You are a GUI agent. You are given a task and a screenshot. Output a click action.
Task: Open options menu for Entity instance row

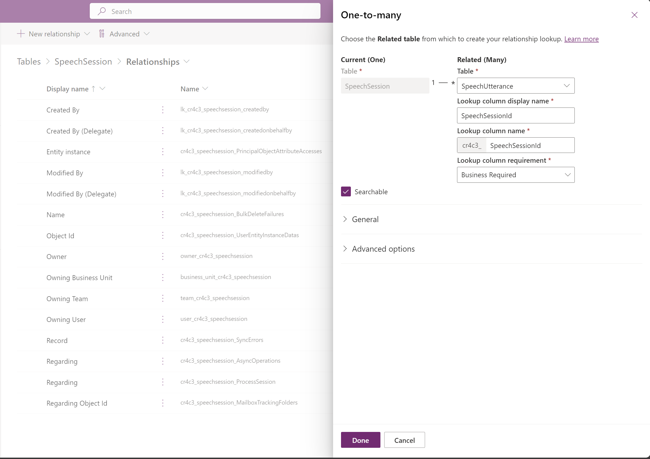[x=163, y=152]
